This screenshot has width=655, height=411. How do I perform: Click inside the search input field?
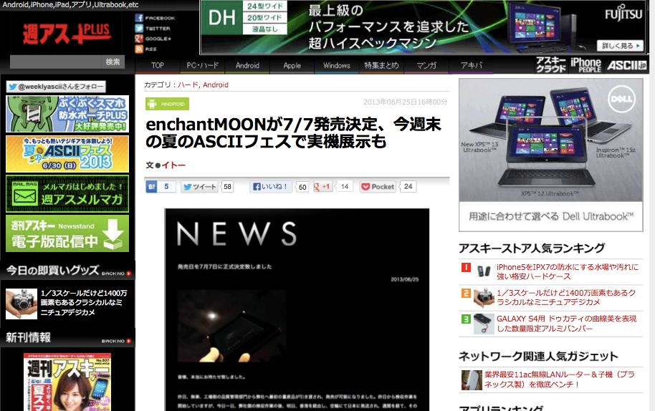[x=56, y=62]
